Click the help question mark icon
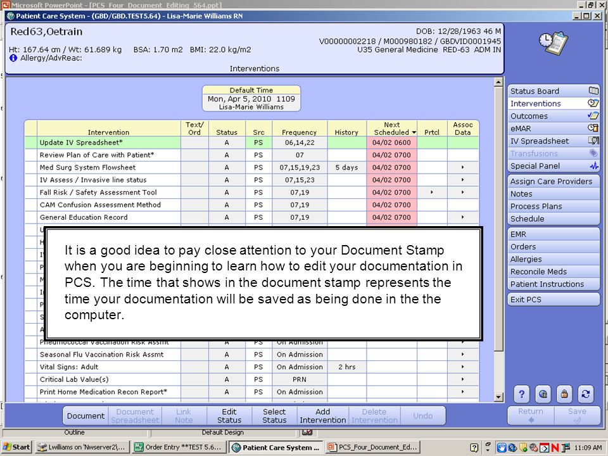The height and width of the screenshot is (456, 608). coord(521,395)
